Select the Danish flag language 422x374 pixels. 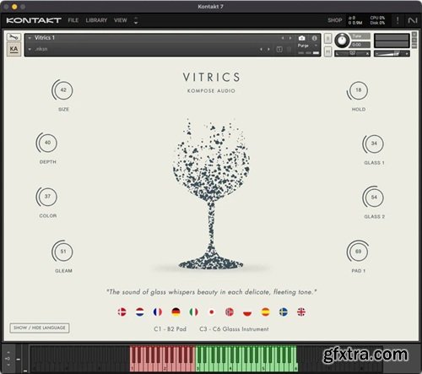pos(122,312)
